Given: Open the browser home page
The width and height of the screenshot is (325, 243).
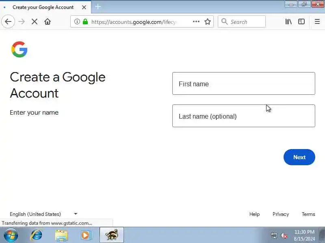Looking at the screenshot, I should [x=48, y=21].
